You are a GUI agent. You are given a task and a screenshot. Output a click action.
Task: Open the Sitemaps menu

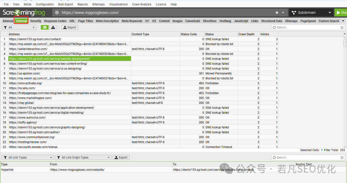pos(99,4)
